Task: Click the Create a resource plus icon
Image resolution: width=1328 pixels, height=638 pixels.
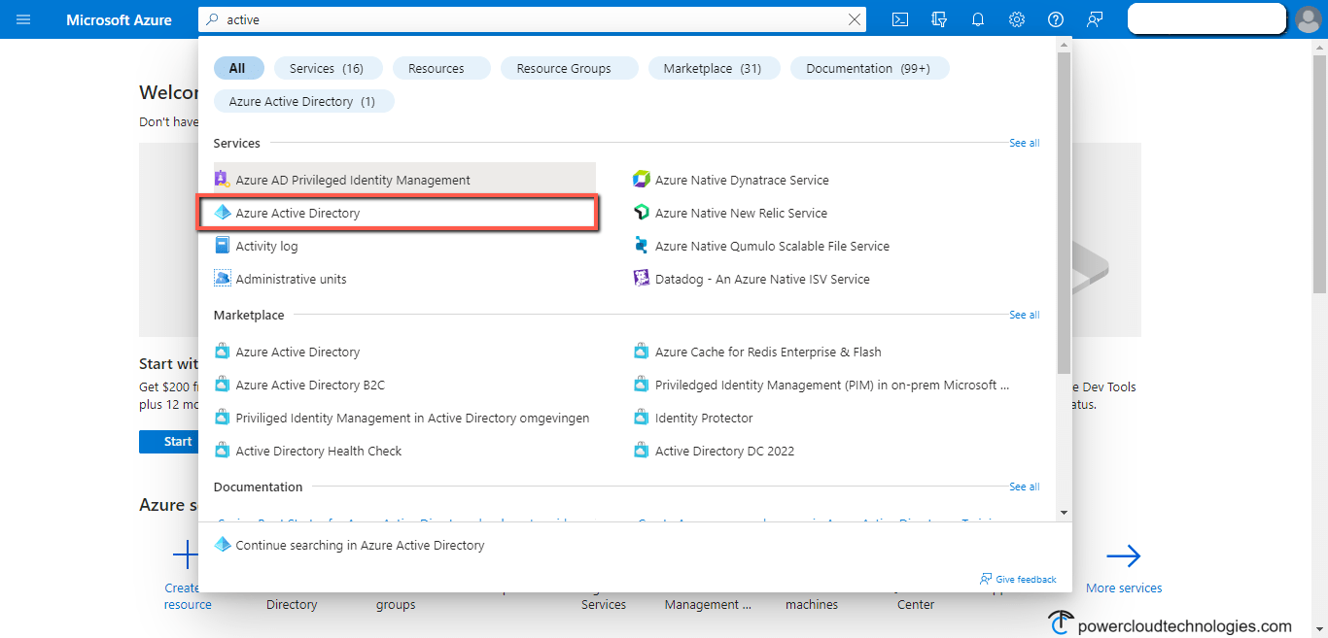Action: (185, 555)
